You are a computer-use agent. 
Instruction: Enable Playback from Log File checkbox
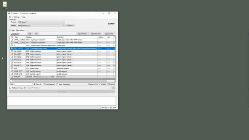(x=11, y=88)
